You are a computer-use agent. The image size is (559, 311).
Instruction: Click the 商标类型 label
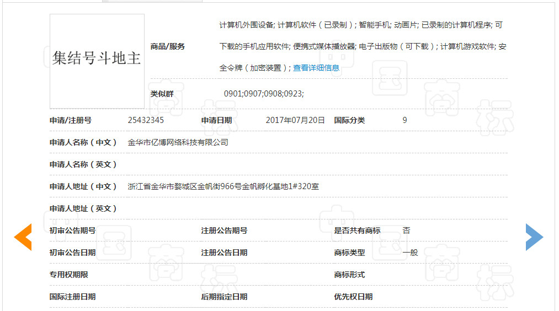(349, 253)
